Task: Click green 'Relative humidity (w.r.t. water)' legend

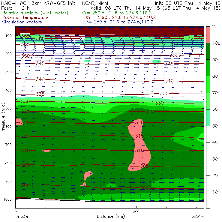Action: [x=35, y=13]
